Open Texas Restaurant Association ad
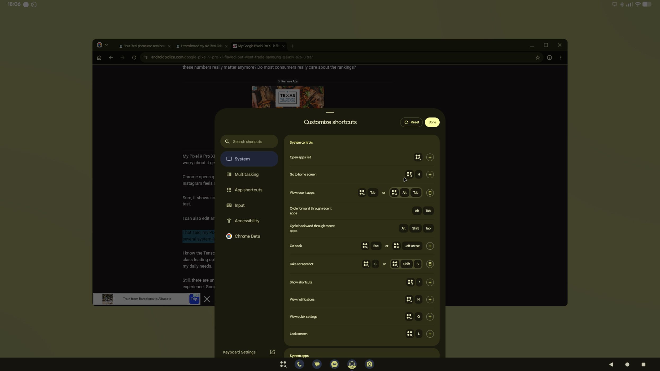This screenshot has width=660, height=371. click(x=288, y=97)
